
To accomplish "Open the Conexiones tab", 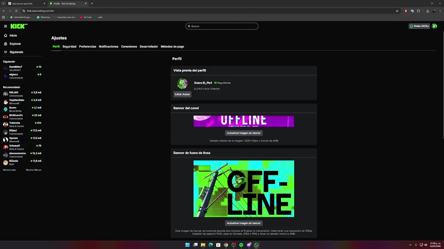I will 129,47.
